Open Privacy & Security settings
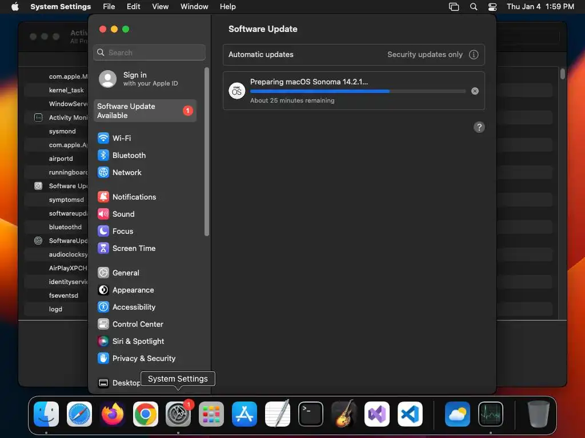 (x=146, y=359)
